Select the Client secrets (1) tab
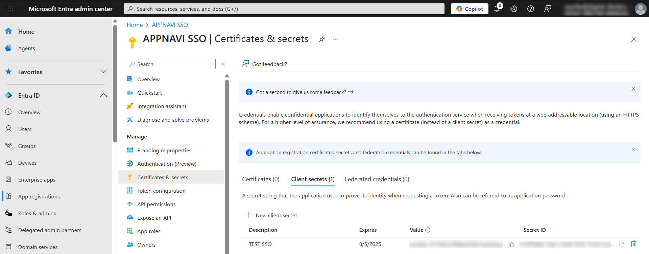The height and width of the screenshot is (254, 649). pyautogui.click(x=313, y=179)
